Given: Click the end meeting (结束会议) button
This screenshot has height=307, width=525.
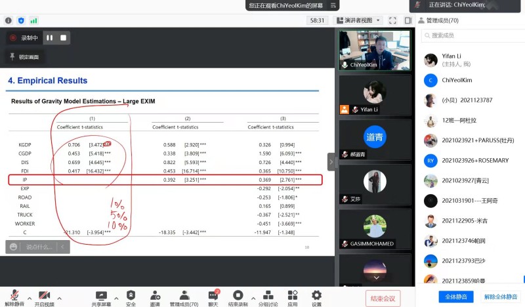Looking at the screenshot, I should click(x=383, y=298).
